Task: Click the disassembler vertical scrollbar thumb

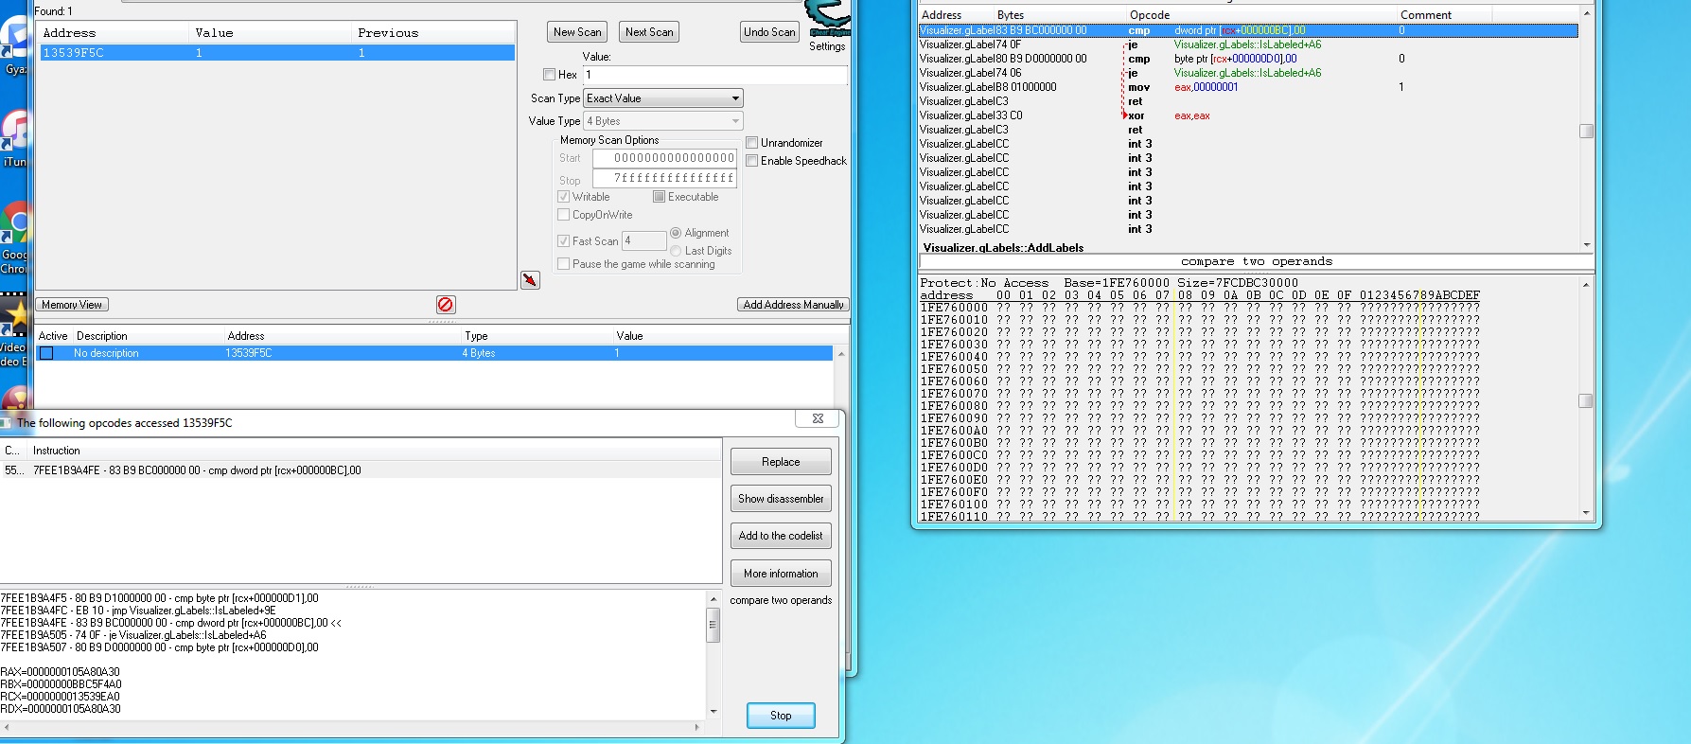Action: click(x=1587, y=131)
